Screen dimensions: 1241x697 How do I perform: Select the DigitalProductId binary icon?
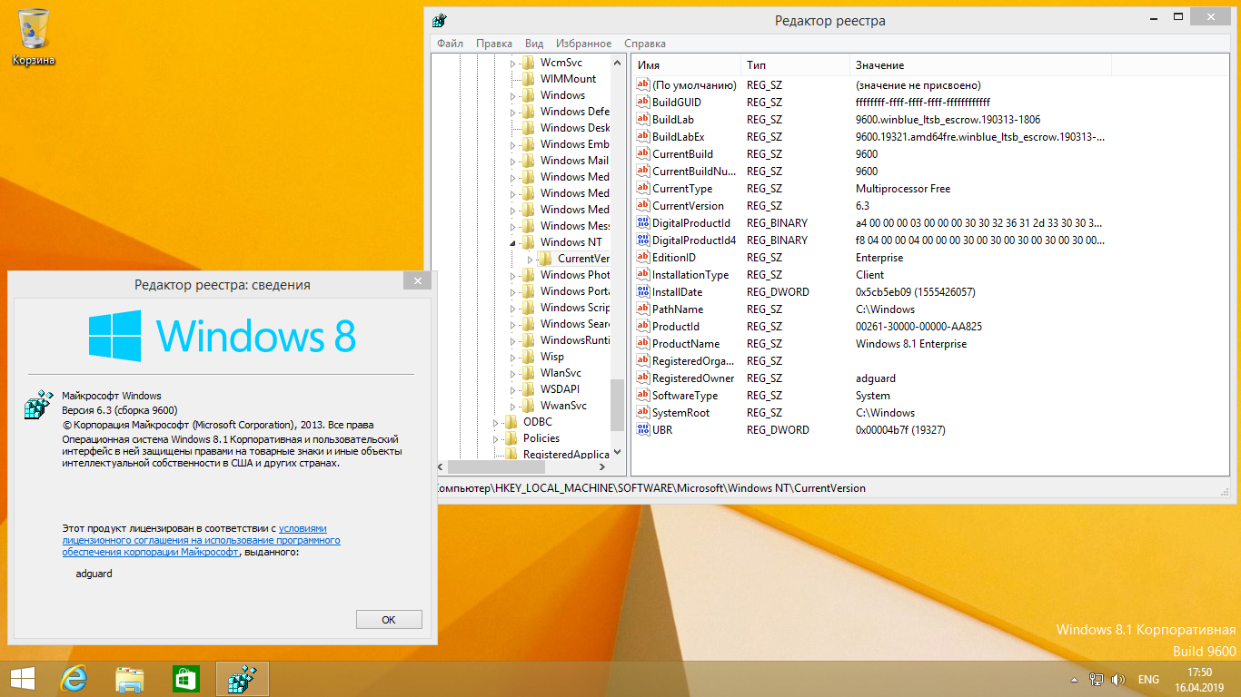(643, 223)
